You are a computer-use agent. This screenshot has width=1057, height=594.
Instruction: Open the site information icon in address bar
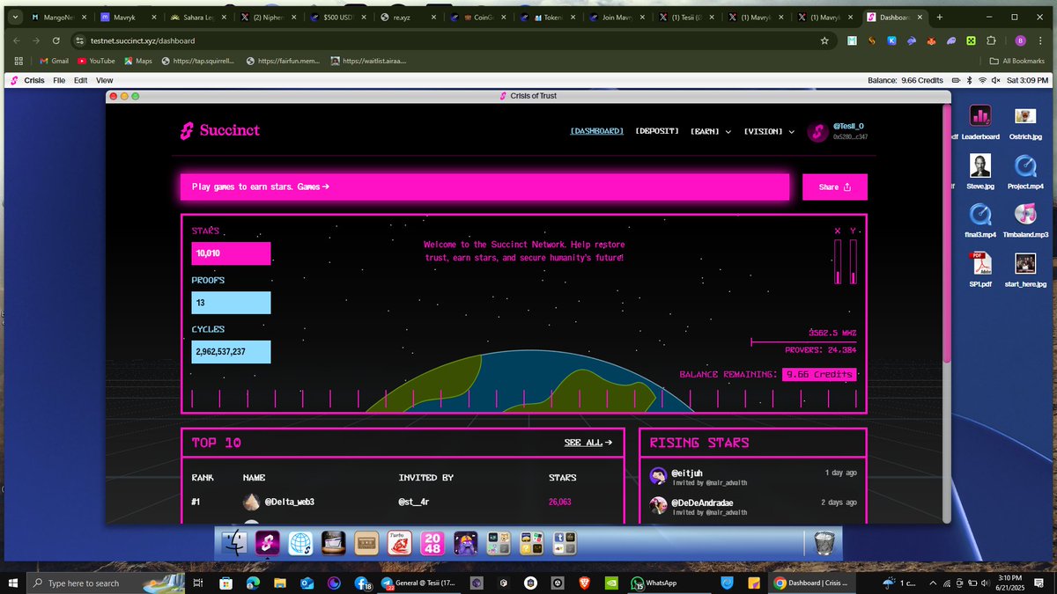point(78,40)
